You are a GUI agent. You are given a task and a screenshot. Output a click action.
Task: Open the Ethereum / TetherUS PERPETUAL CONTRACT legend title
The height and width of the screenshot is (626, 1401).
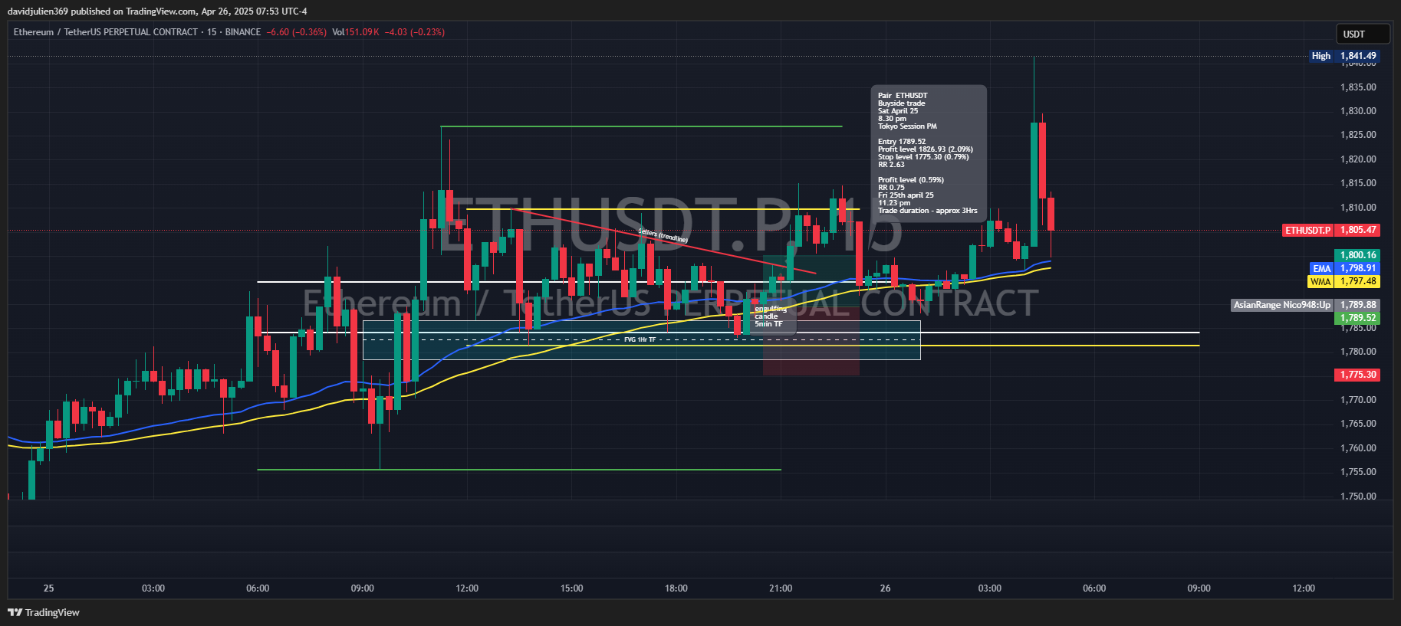pos(106,32)
